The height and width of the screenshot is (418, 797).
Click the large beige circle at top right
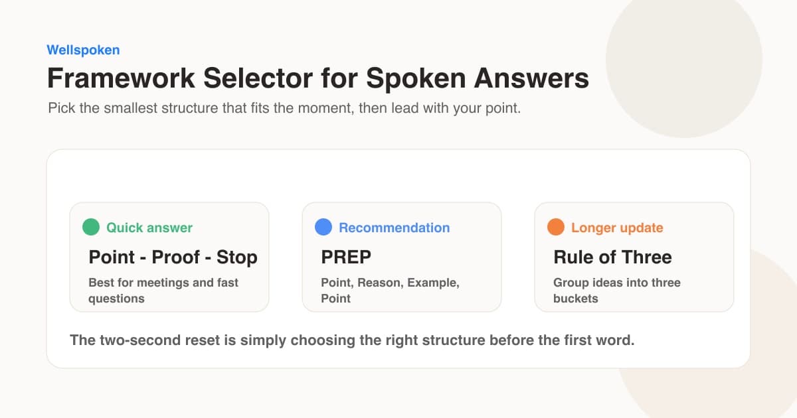684,60
